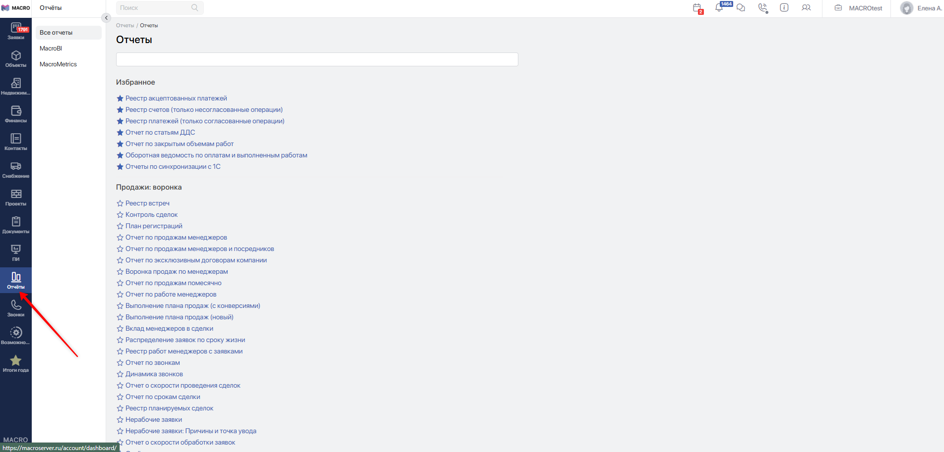Image resolution: width=944 pixels, height=452 pixels.
Task: Open Воронка продаж по менеджерам report
Action: 177,272
